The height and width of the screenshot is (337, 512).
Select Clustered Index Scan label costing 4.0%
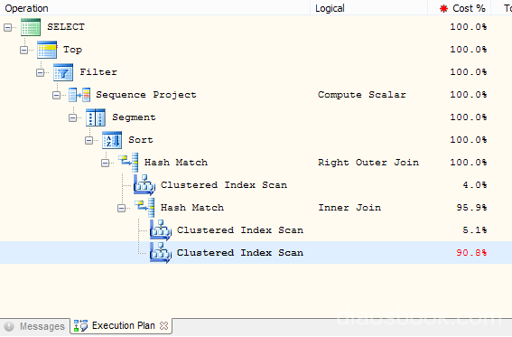pos(224,185)
